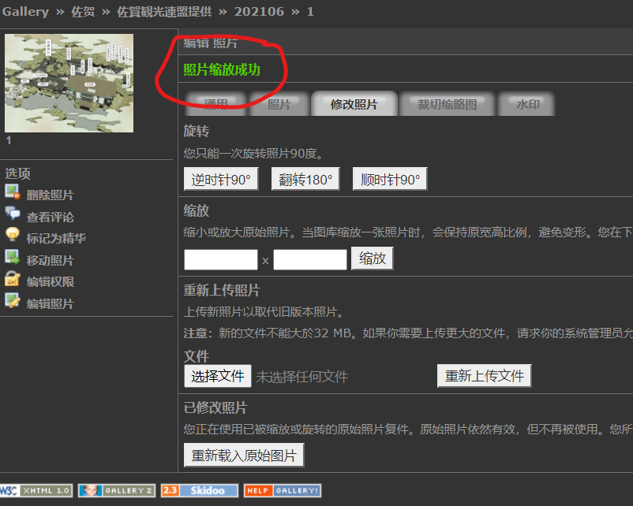
Task: Switch to the 裁切缩略图 tab
Action: click(x=447, y=104)
